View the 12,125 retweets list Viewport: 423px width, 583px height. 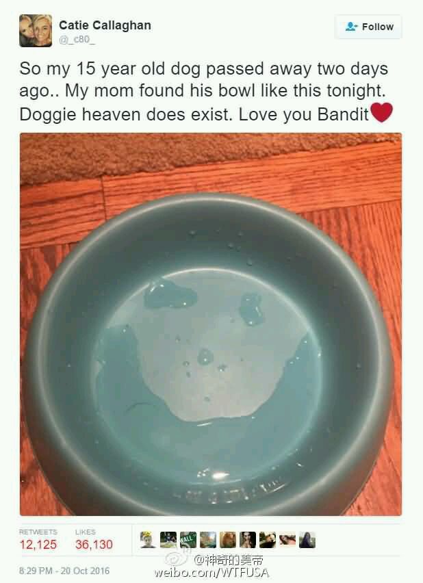click(38, 541)
